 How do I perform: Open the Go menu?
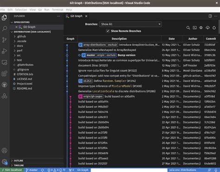pyautogui.click(x=40, y=10)
